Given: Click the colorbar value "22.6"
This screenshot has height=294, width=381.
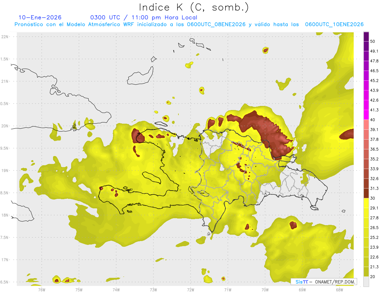Looking at the screenshot, I should point(374,257).
